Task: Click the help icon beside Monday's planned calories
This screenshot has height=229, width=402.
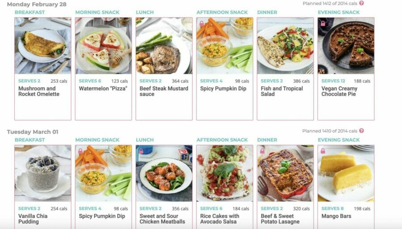Action: click(361, 3)
